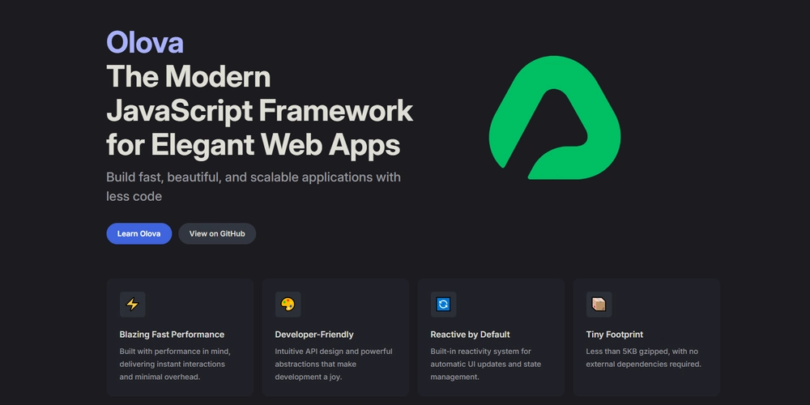Click the 'Built with performance in mind' description

(175, 364)
